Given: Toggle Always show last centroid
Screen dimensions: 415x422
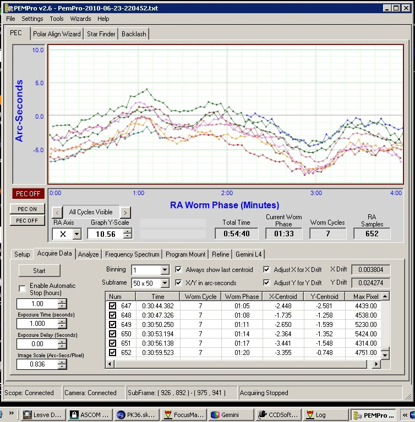Looking at the screenshot, I should pos(178,269).
